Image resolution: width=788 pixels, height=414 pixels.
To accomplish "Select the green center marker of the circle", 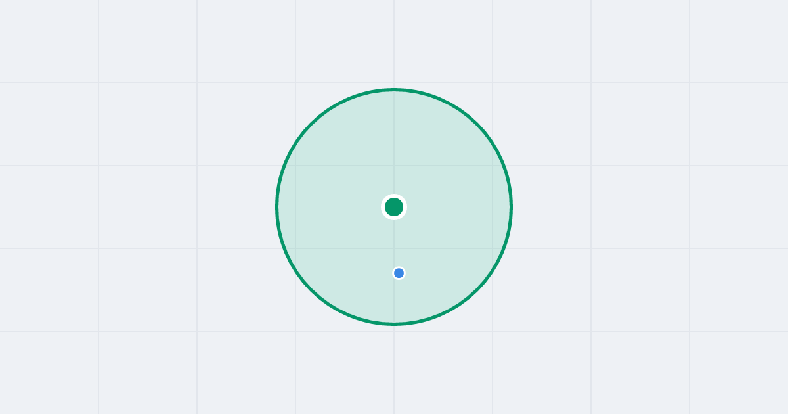I will point(394,207).
